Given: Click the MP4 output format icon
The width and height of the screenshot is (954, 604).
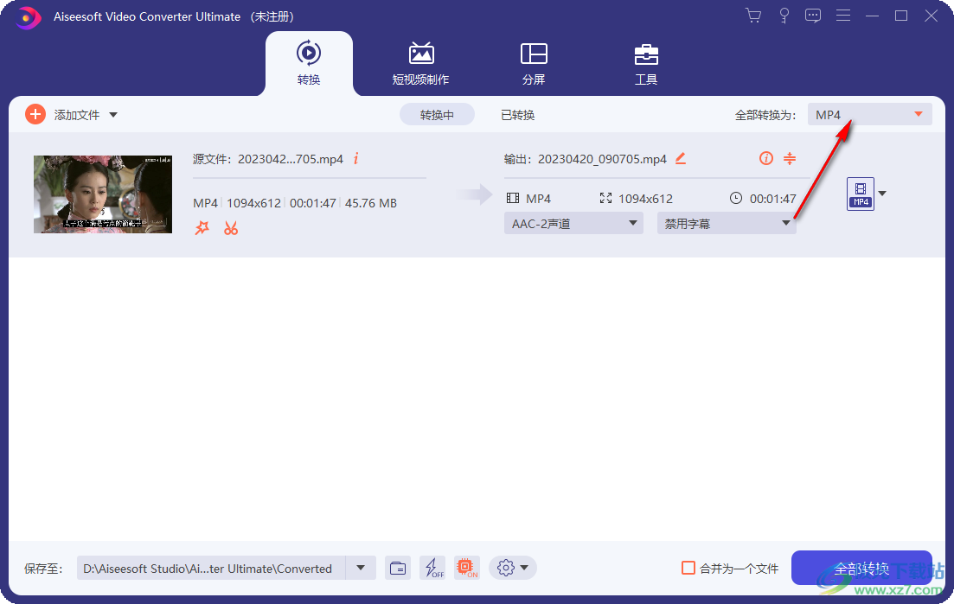Looking at the screenshot, I should pyautogui.click(x=861, y=194).
